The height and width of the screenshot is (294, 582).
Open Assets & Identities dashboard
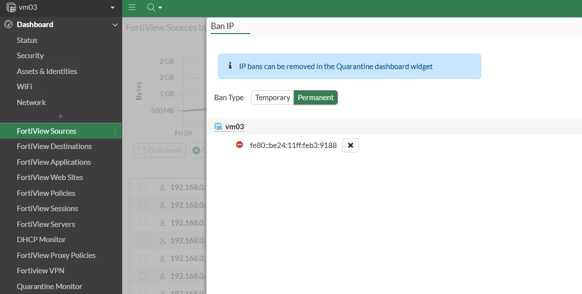(47, 71)
